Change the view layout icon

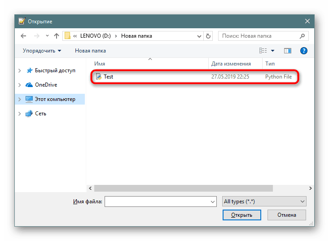pos(263,51)
